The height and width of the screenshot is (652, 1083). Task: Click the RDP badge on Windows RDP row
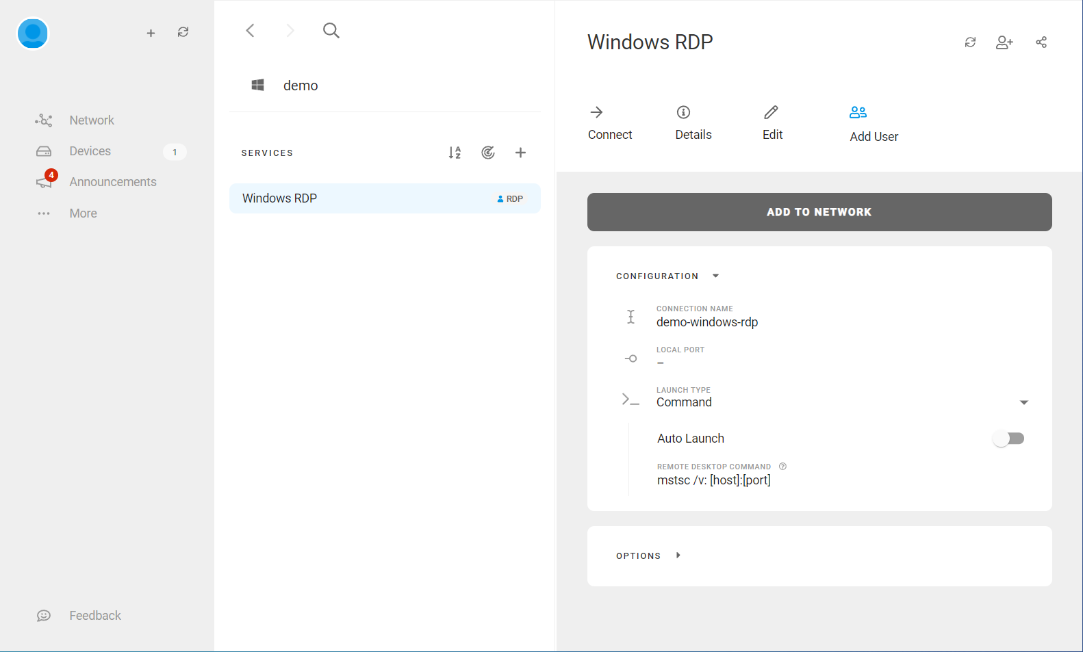click(x=510, y=199)
